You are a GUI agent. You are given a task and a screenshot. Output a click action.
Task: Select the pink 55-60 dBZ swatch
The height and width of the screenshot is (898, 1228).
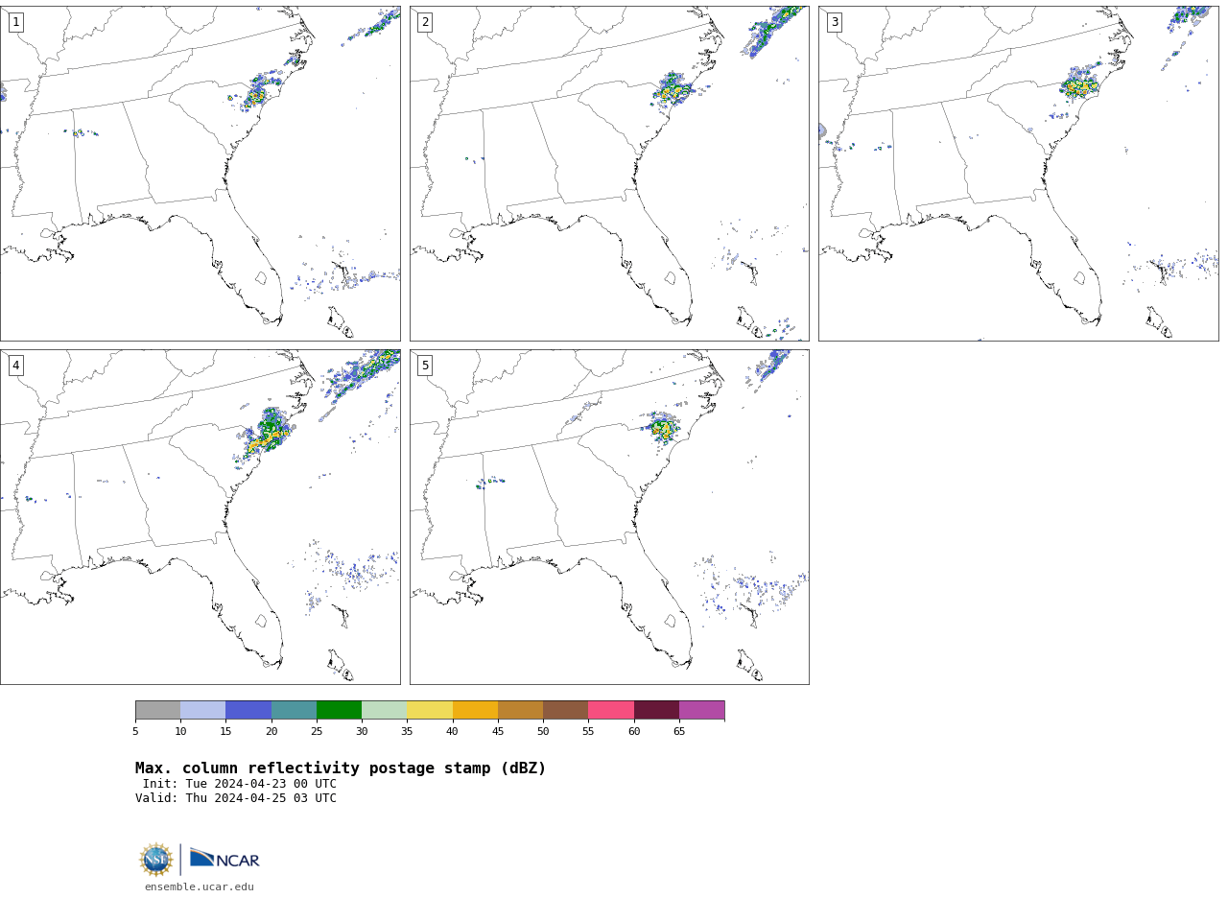tap(611, 710)
